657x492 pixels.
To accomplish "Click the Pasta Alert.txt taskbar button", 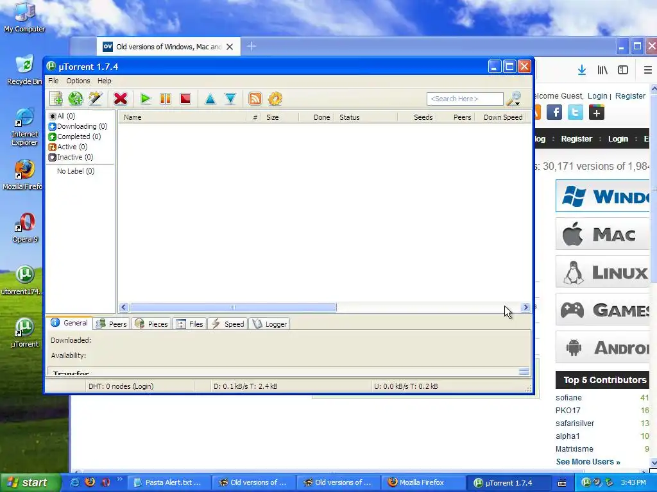I will (169, 482).
